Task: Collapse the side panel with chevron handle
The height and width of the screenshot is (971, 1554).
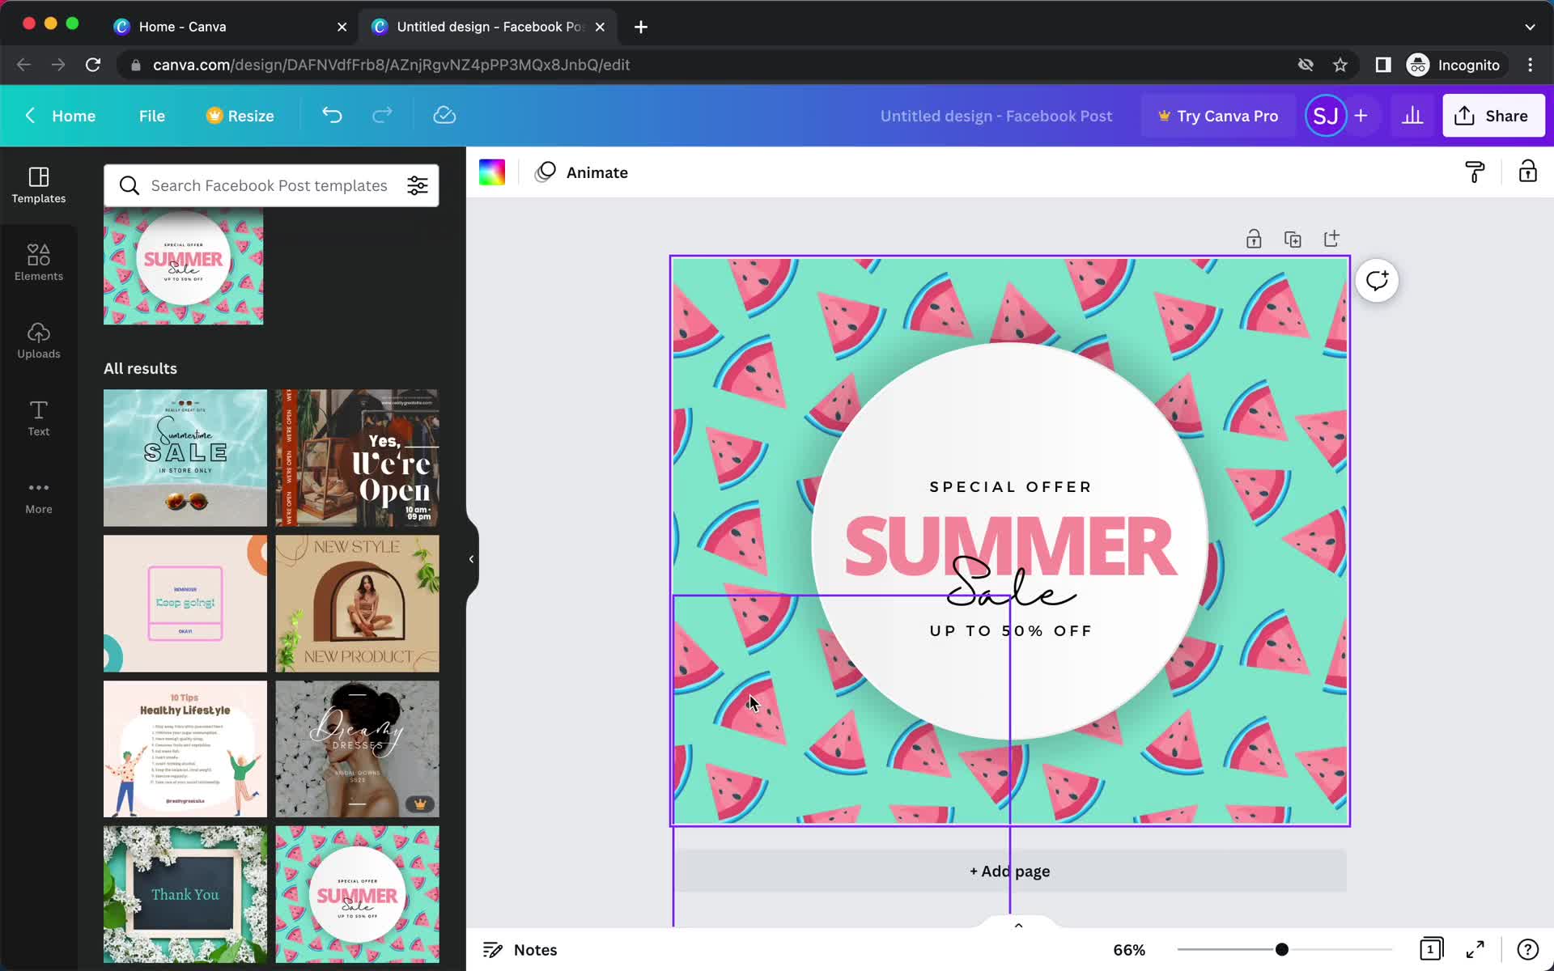Action: [x=471, y=558]
